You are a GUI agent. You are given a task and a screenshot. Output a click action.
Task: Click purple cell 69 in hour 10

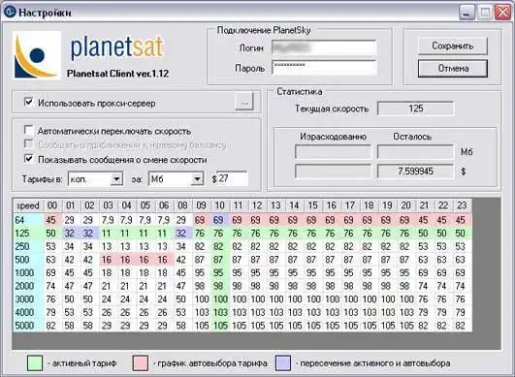[220, 220]
